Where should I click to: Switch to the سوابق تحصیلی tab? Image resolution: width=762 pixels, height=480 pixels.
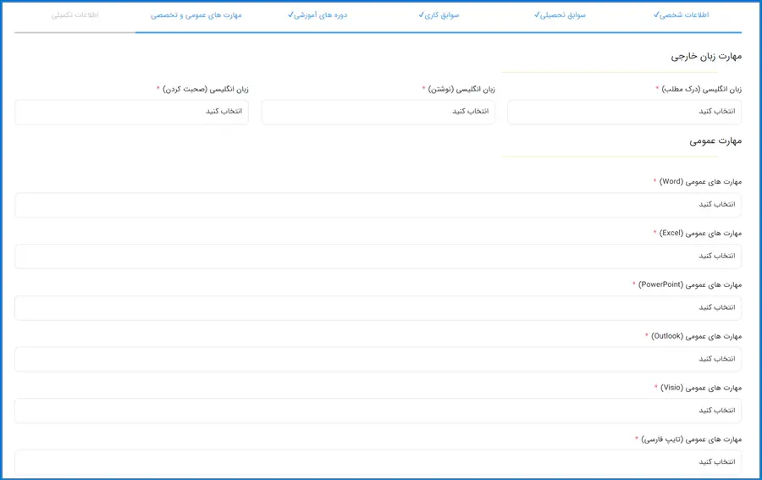point(560,15)
